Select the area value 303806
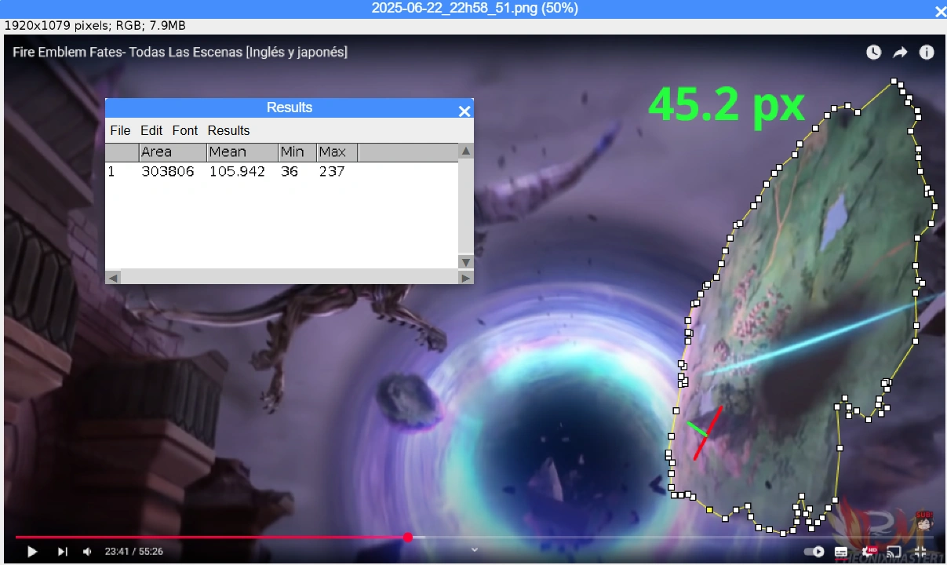Viewport: 947px width, 565px height. pos(168,171)
